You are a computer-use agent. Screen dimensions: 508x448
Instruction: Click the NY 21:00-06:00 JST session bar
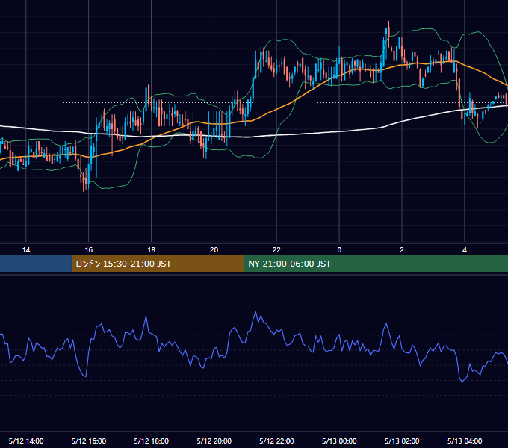(376, 264)
